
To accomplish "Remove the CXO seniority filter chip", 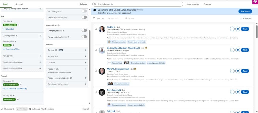I will (x=10, y=45).
